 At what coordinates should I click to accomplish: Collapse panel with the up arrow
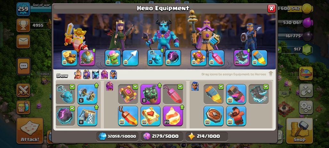coord(270,74)
